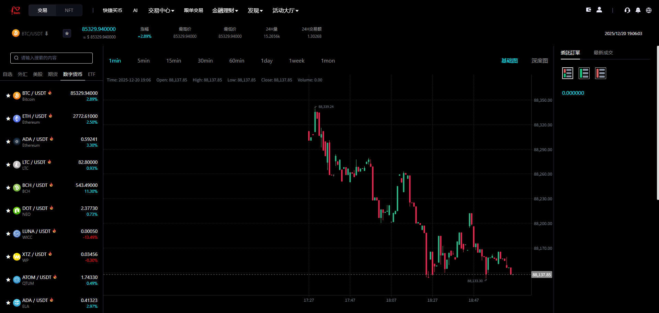Open the 金融理财 dropdown
Screen dimensions: 659x313
point(225,10)
